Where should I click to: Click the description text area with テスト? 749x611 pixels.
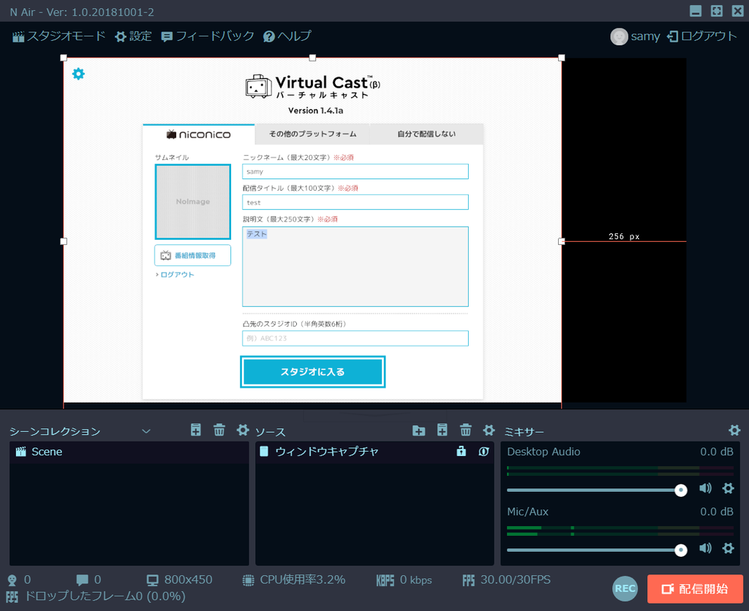(355, 266)
